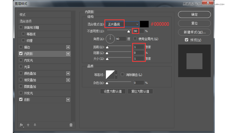Click the 大小 pixel value field
227x133 pixels.
139,59
